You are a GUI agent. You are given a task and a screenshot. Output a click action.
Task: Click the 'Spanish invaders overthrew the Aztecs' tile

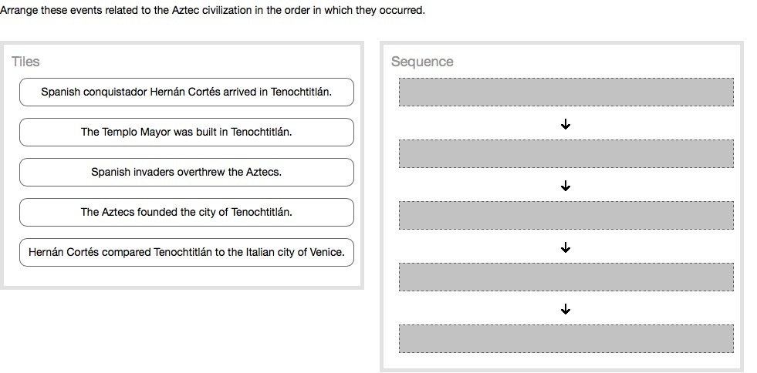click(186, 172)
